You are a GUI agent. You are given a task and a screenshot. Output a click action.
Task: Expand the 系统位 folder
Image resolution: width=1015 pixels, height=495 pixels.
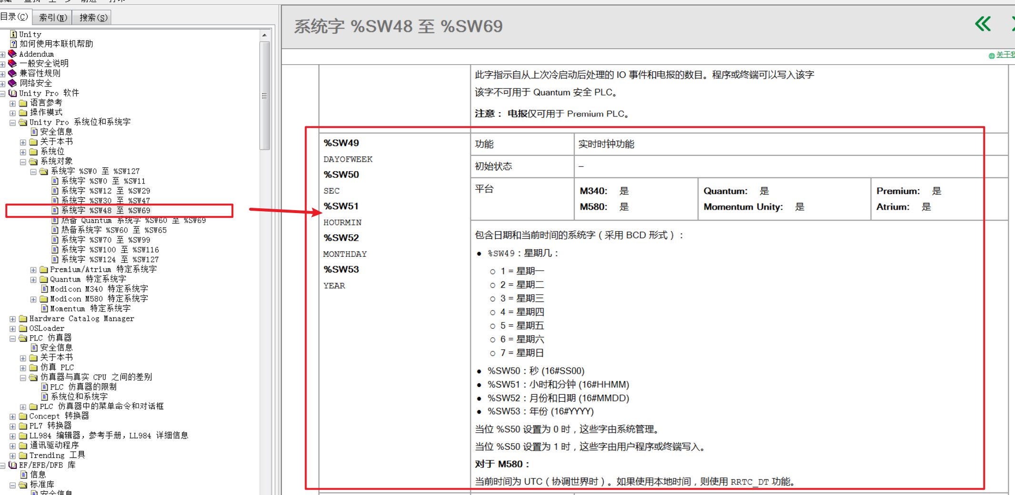click(23, 152)
